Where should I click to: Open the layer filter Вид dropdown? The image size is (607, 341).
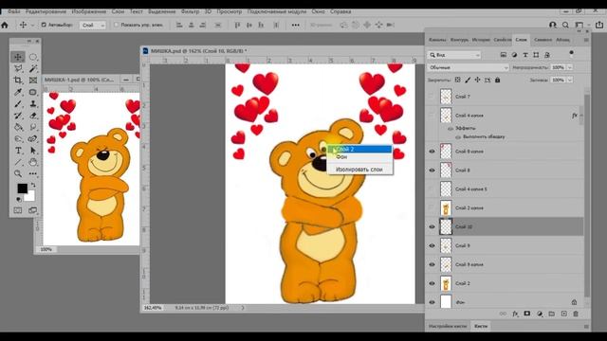454,55
